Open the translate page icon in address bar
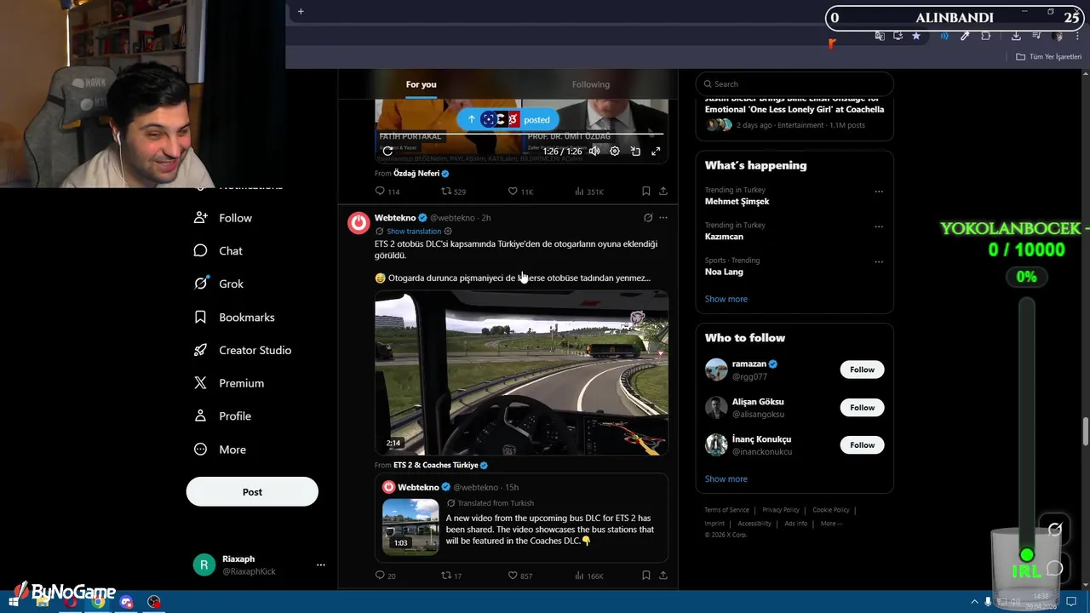 point(880,36)
